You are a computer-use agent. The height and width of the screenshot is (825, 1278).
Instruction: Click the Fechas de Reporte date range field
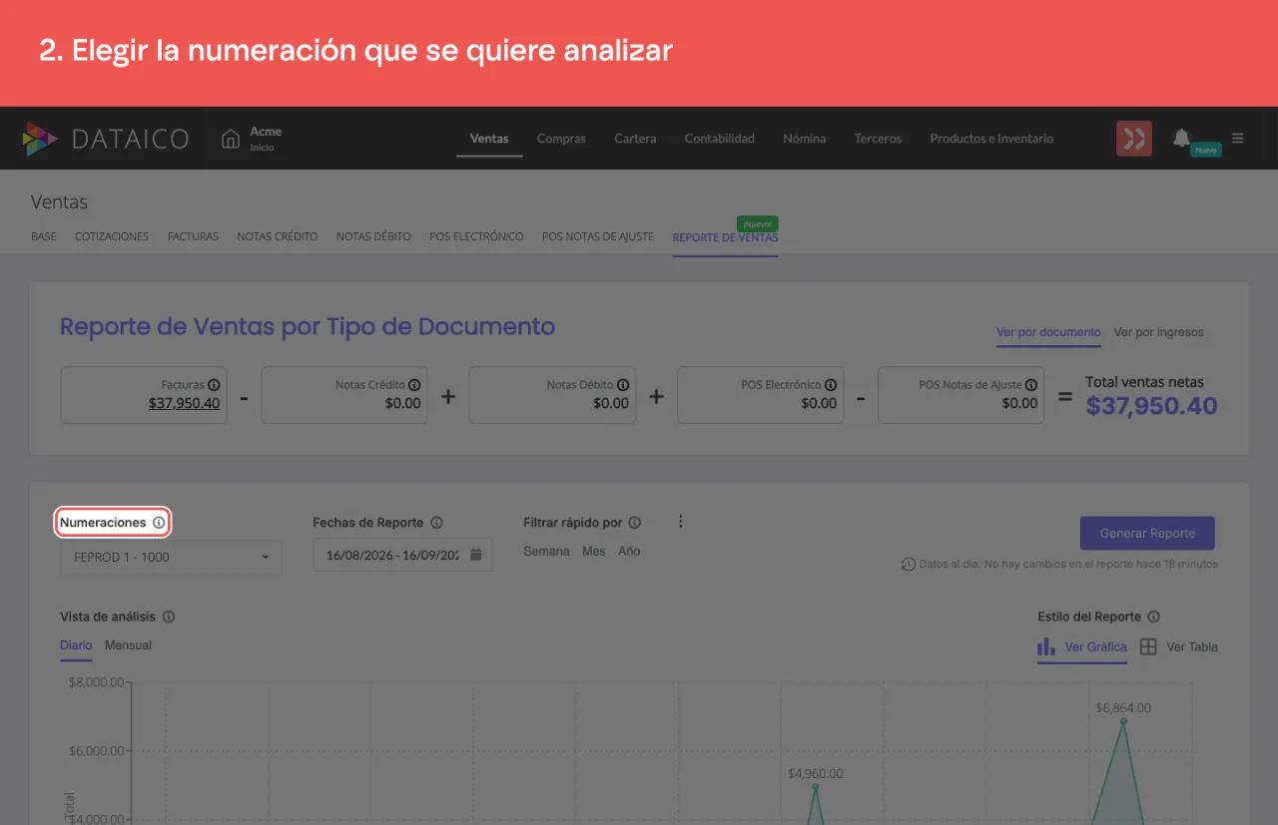tap(402, 556)
